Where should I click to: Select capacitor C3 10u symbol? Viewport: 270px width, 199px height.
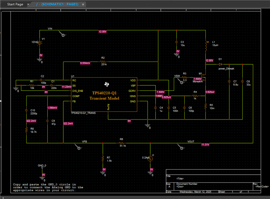click(x=176, y=42)
